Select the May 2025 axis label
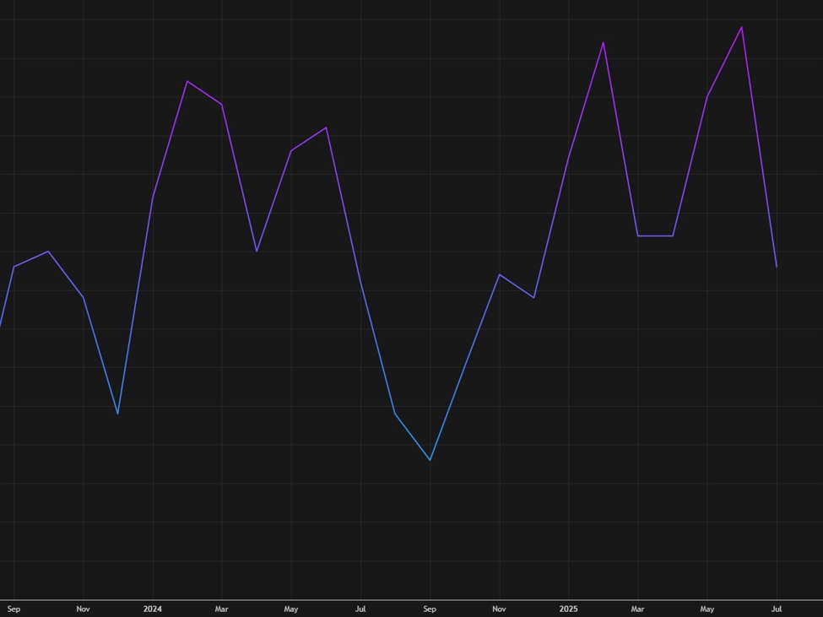The width and height of the screenshot is (823, 617). pyautogui.click(x=707, y=609)
